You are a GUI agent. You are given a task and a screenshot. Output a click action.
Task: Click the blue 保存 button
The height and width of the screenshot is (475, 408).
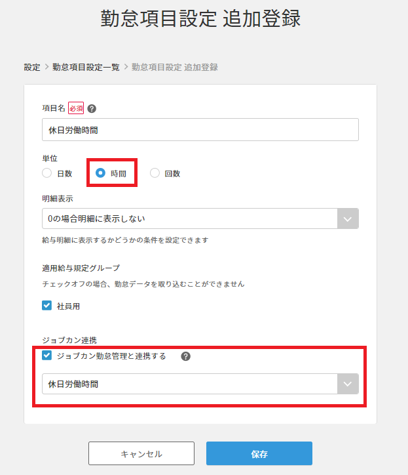259,453
